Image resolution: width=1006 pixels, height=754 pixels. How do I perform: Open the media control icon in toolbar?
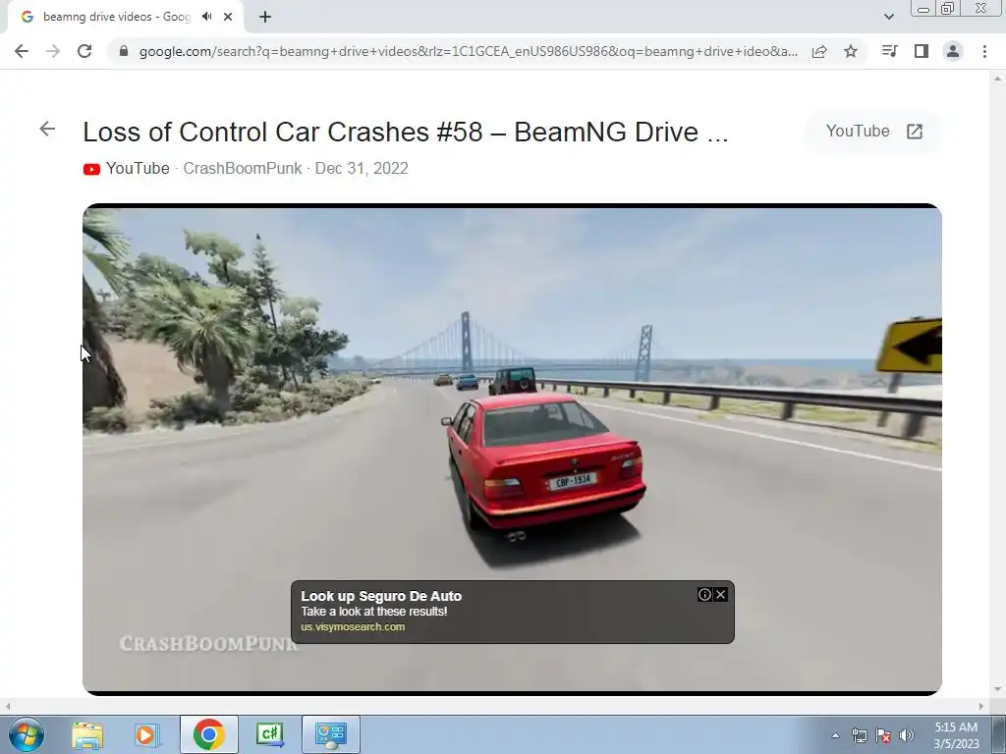pos(889,51)
